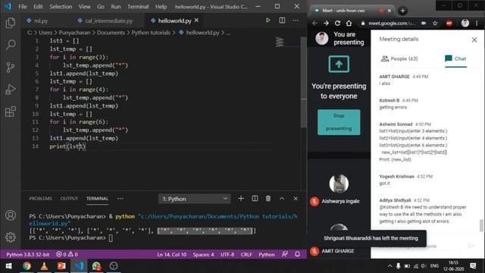Show errors and warnings count
This screenshot has width=485, height=273.
click(x=67, y=255)
